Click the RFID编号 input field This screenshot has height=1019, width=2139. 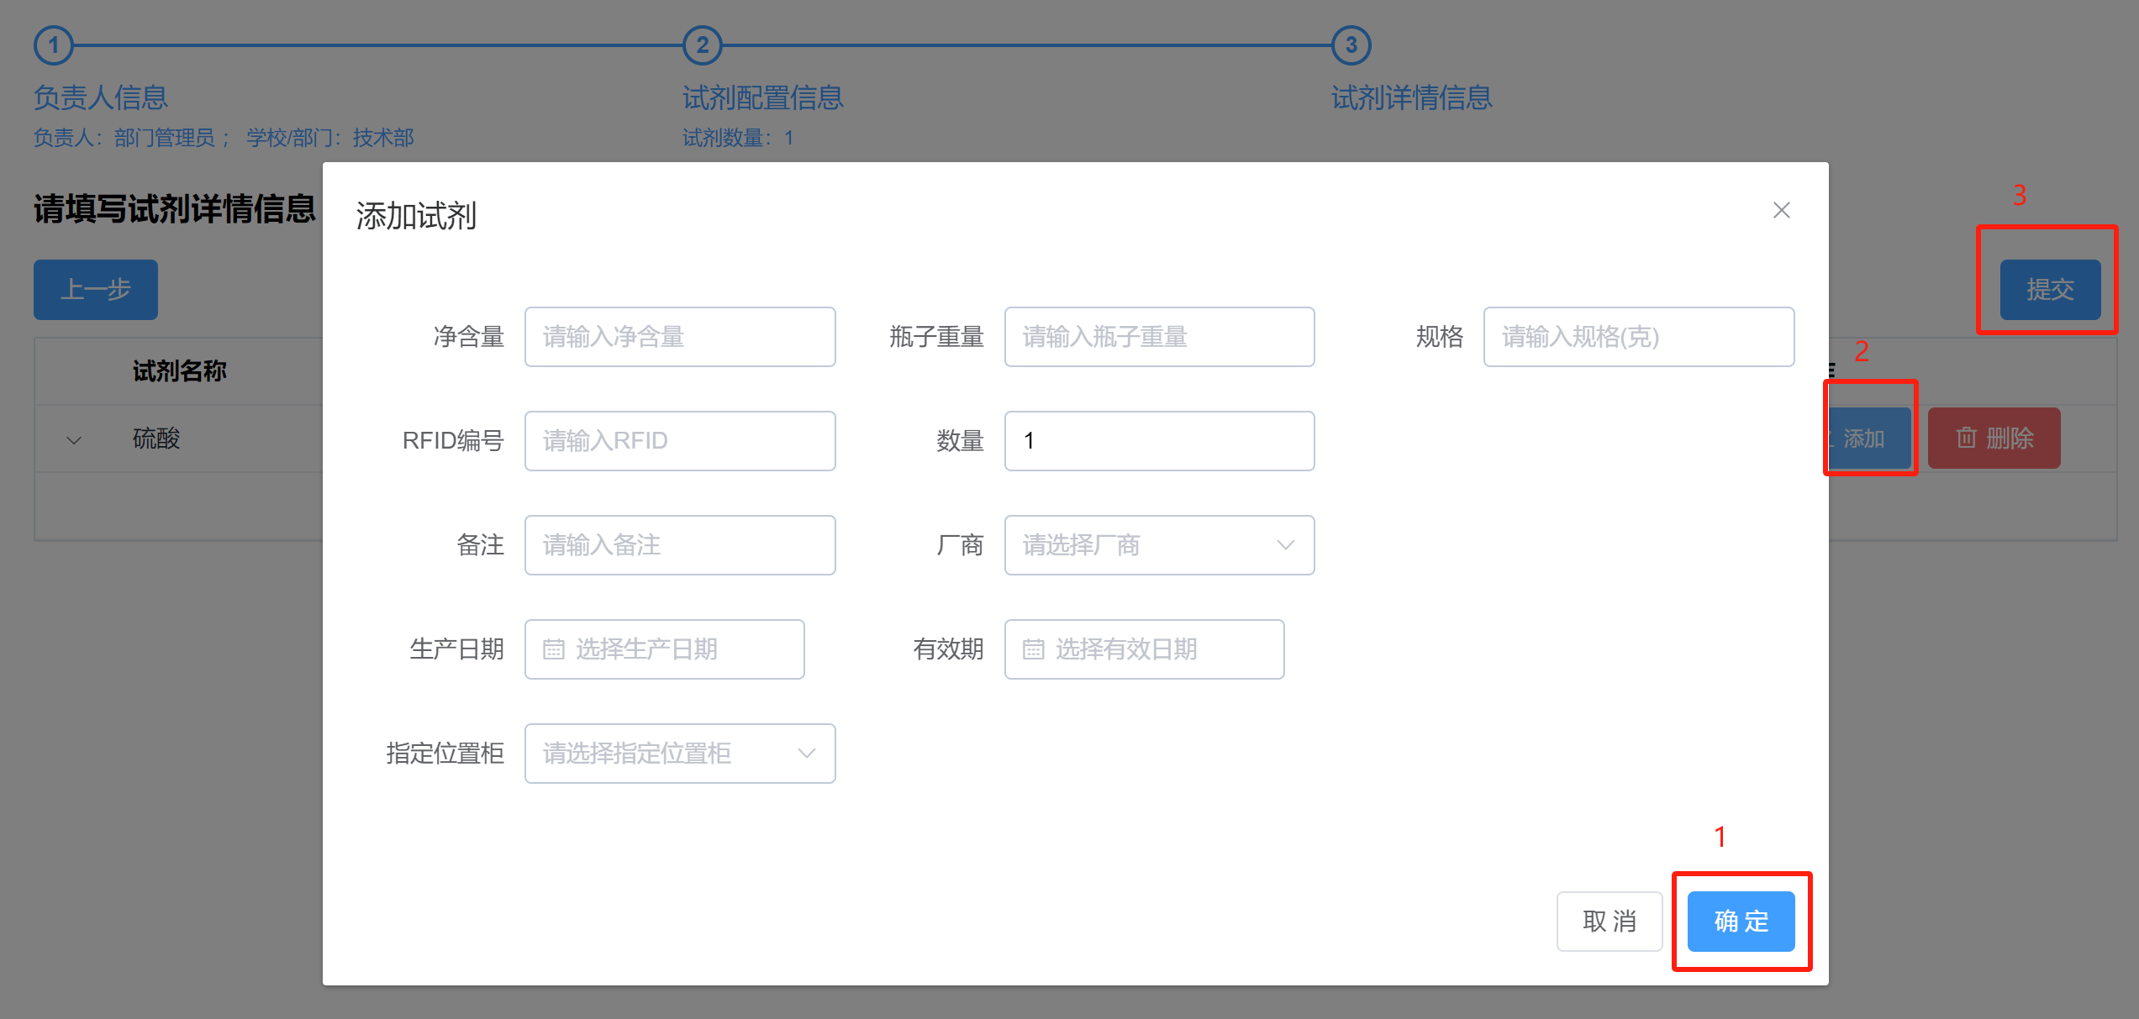click(679, 441)
